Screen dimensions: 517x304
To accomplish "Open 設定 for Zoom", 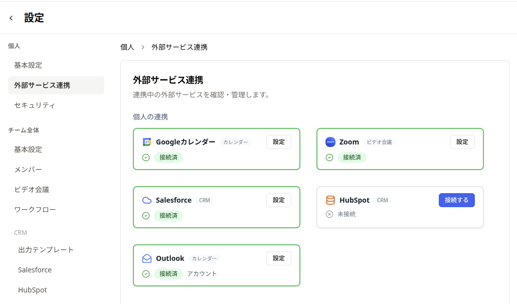I will [x=462, y=142].
